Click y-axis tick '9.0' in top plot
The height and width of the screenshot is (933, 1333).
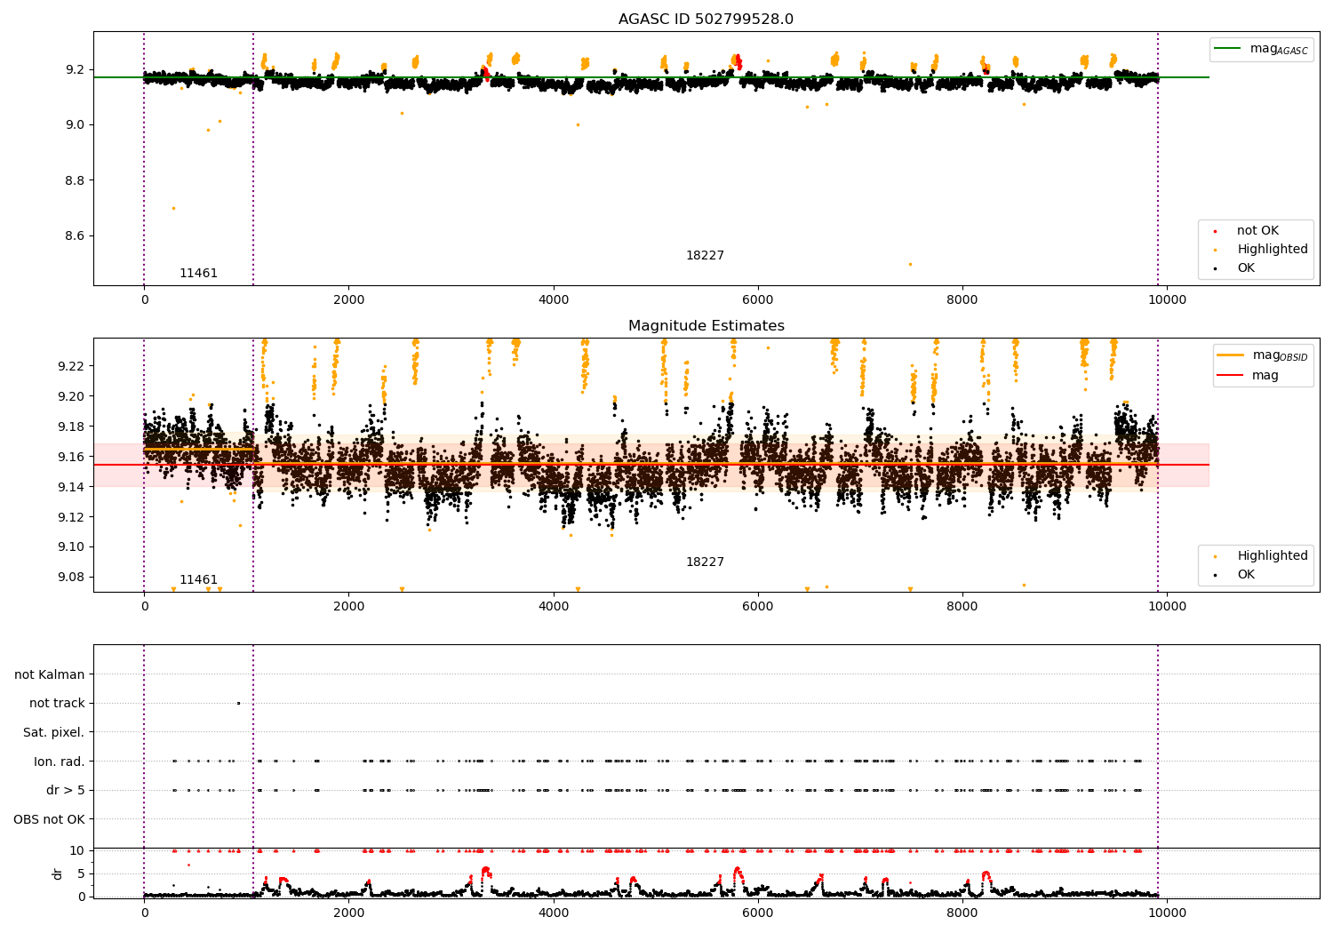(76, 125)
